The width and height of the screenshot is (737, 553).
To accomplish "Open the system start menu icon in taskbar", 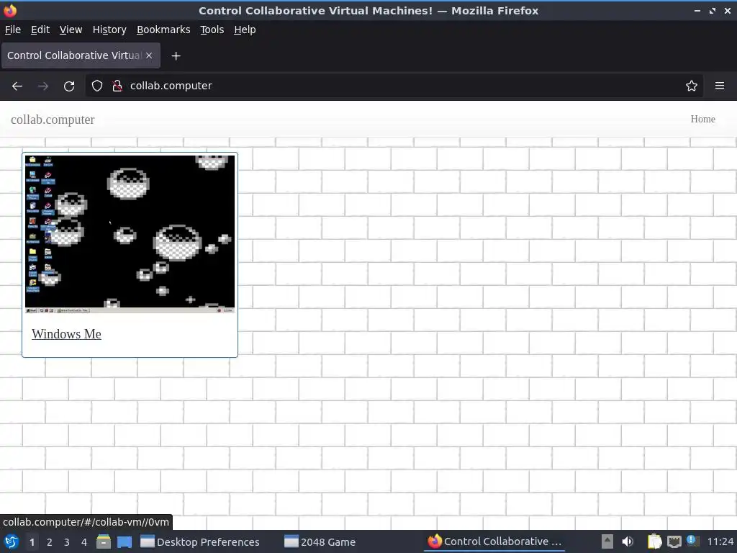I will coord(12,541).
